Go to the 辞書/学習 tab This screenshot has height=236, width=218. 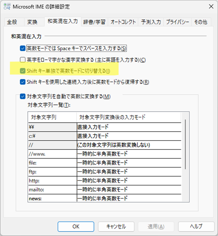point(94,22)
